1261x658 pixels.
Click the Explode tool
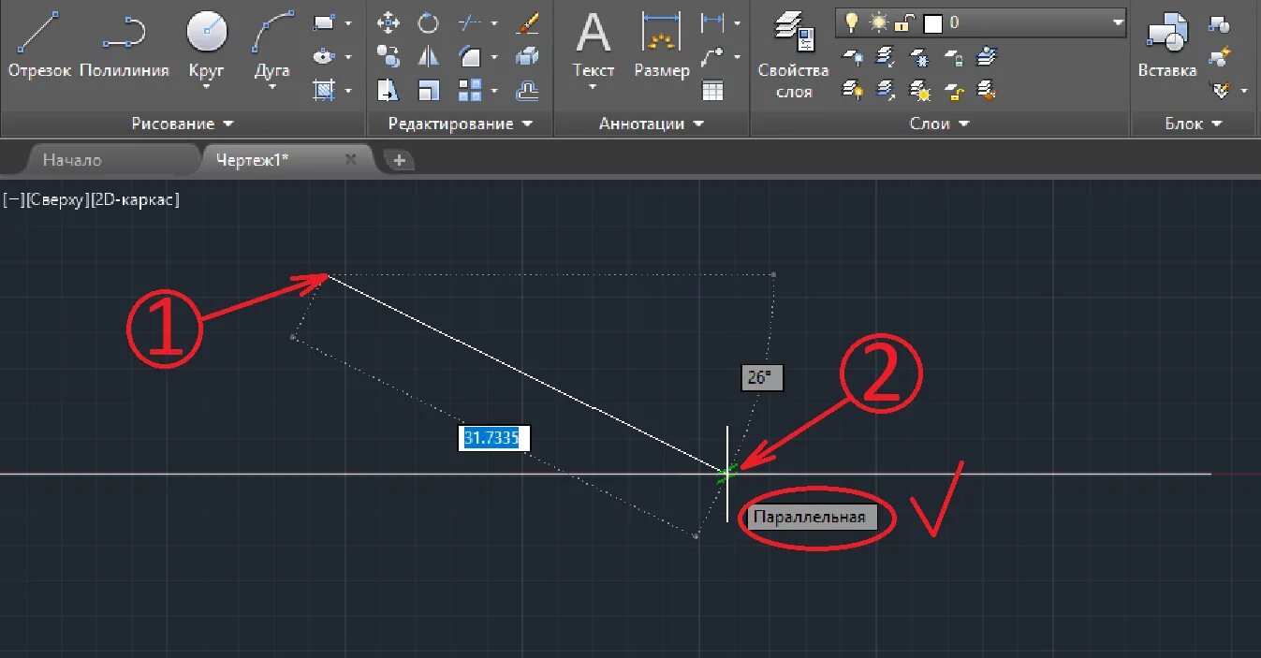(x=528, y=56)
